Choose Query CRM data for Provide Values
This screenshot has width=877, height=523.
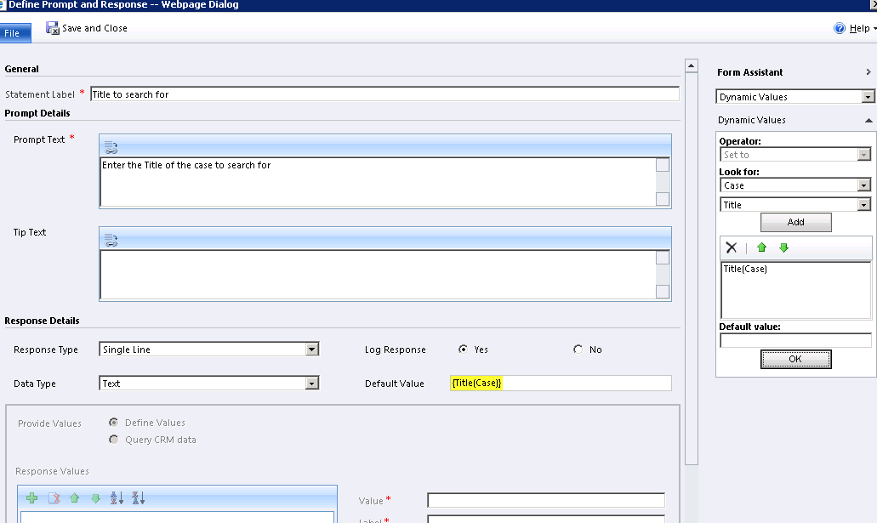click(114, 440)
